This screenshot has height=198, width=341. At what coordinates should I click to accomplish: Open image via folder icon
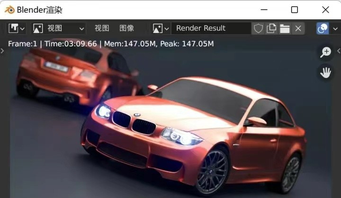pos(285,28)
